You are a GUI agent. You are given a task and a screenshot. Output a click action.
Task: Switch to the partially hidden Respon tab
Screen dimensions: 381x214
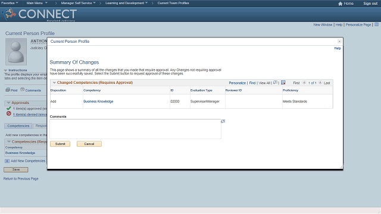[x=40, y=126]
